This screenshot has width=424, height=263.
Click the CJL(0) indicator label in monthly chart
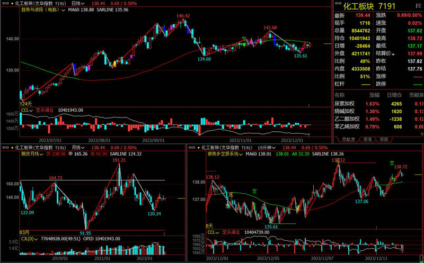click(x=29, y=239)
